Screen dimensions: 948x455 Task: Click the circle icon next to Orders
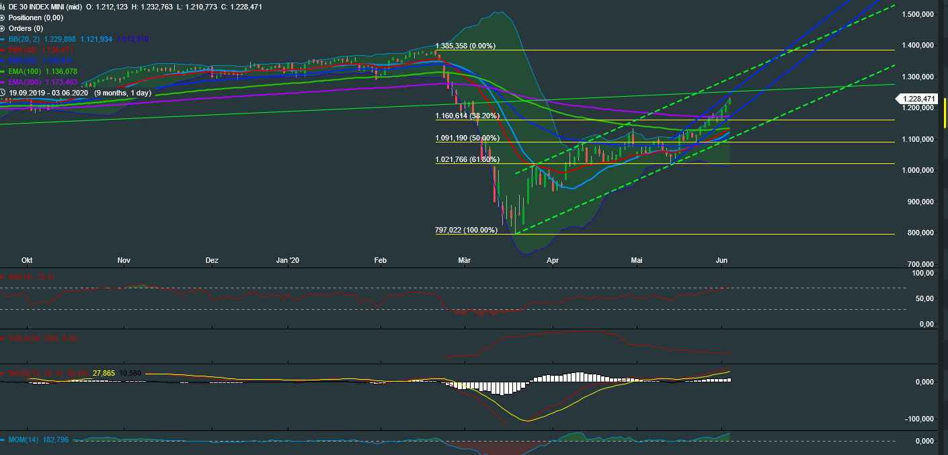pyautogui.click(x=3, y=28)
